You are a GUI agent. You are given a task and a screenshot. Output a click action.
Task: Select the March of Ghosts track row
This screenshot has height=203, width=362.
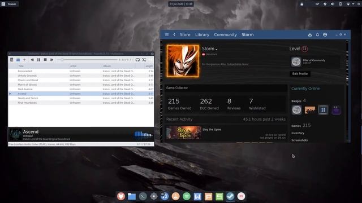point(81,85)
